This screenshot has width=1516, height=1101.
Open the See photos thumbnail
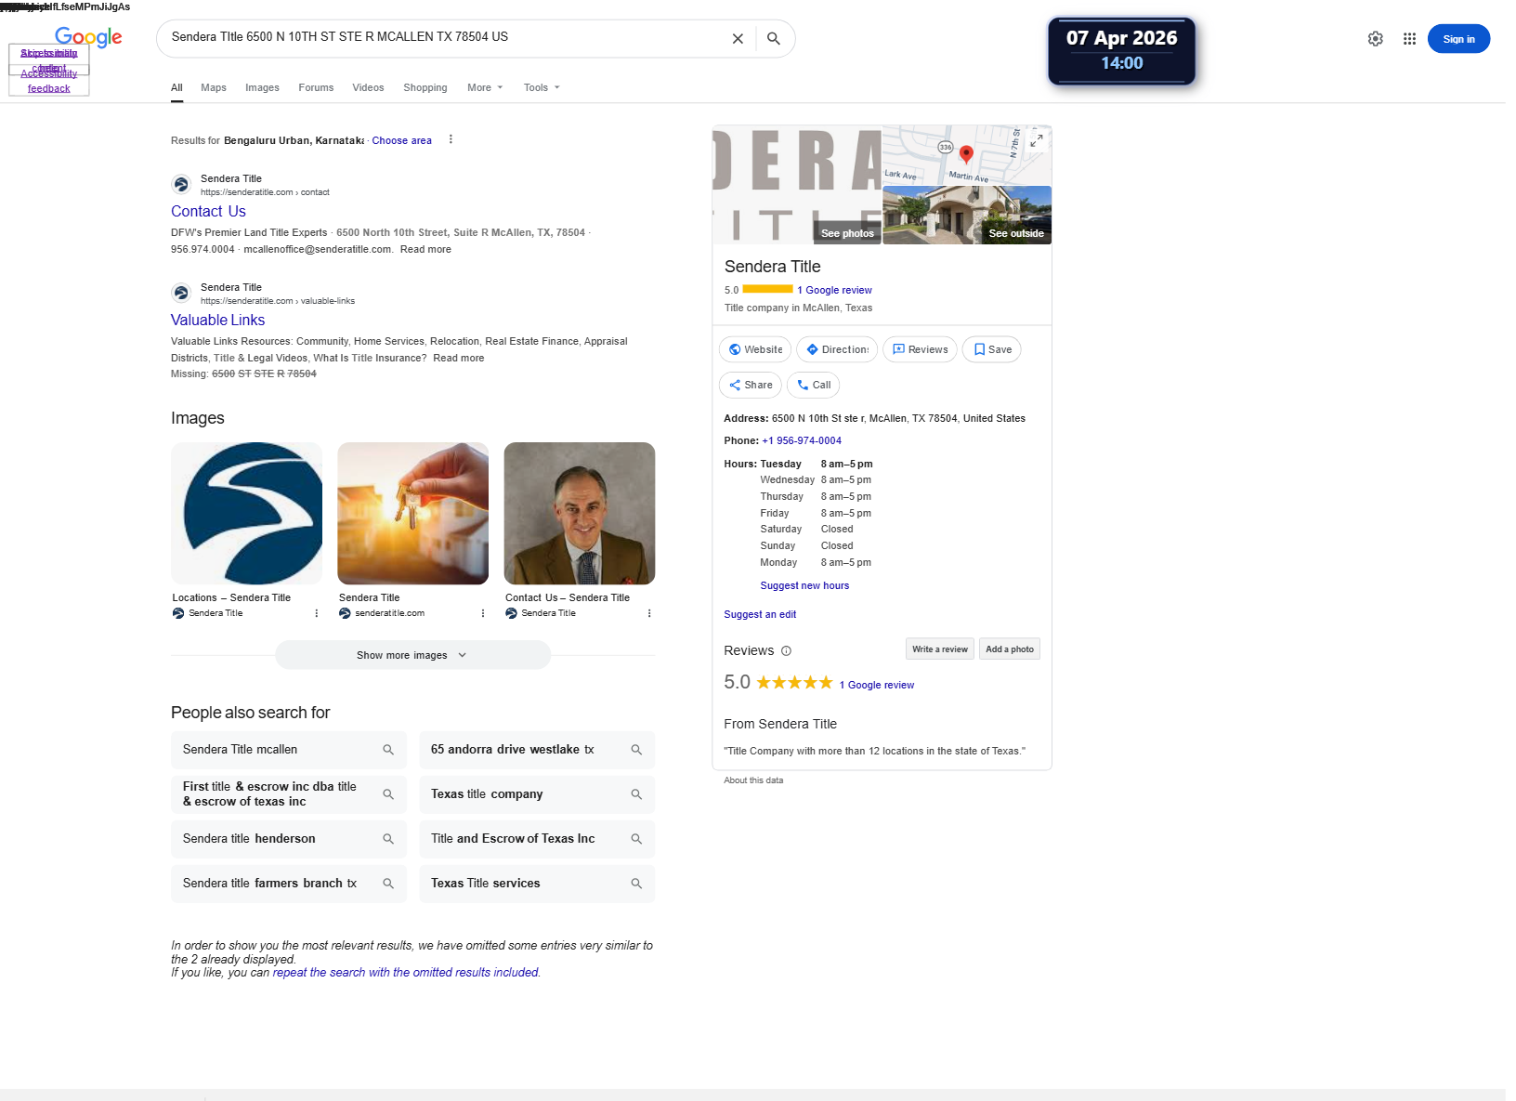(797, 185)
